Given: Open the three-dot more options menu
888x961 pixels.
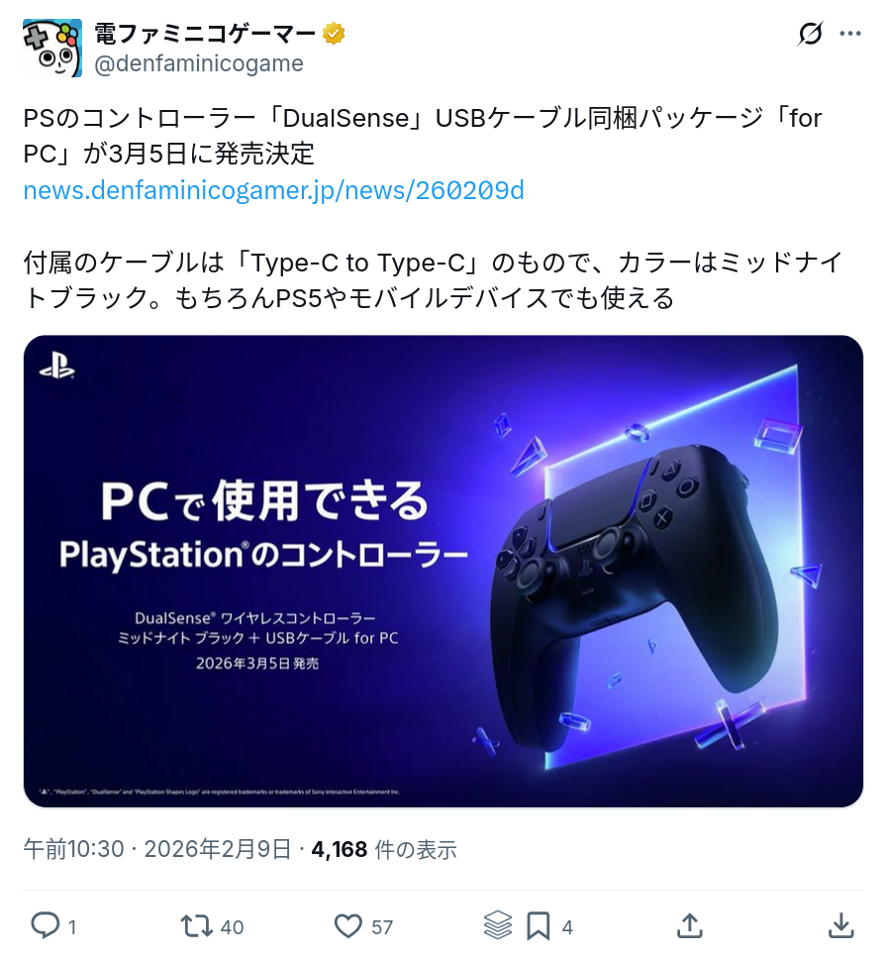Looking at the screenshot, I should 850,34.
